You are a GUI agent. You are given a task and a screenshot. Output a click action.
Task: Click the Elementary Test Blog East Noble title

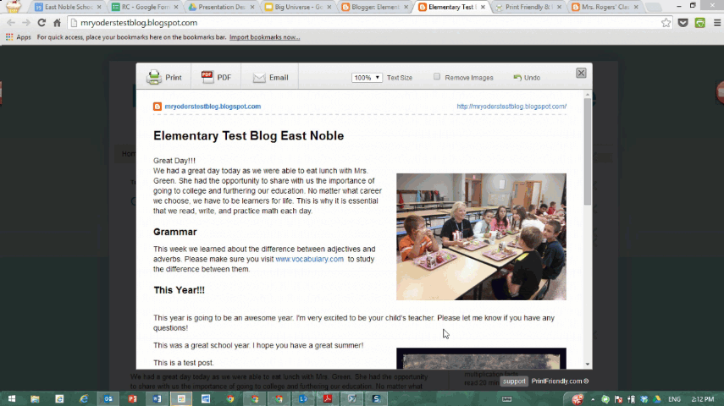click(x=248, y=136)
